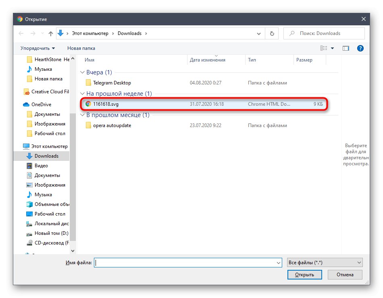Select HearthStone folder in sidebar
Image resolution: width=383 pixels, height=298 pixels.
[x=48, y=60]
